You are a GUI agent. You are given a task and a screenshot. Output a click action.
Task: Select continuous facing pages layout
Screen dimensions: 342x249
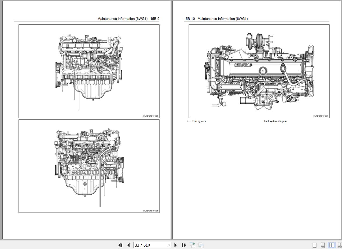[339, 245]
